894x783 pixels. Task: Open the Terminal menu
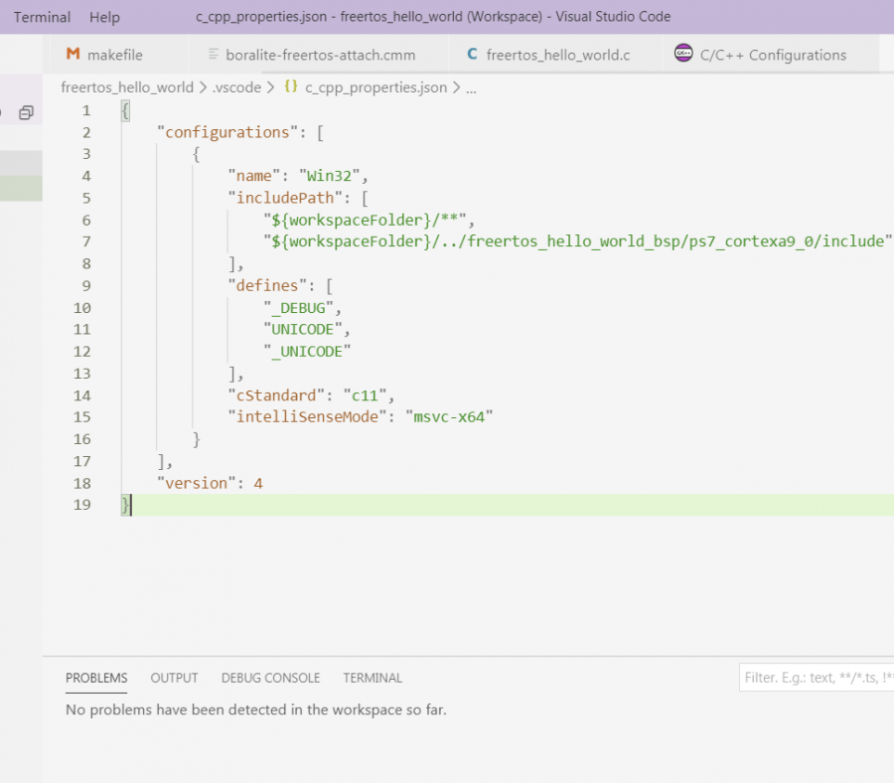coord(42,17)
